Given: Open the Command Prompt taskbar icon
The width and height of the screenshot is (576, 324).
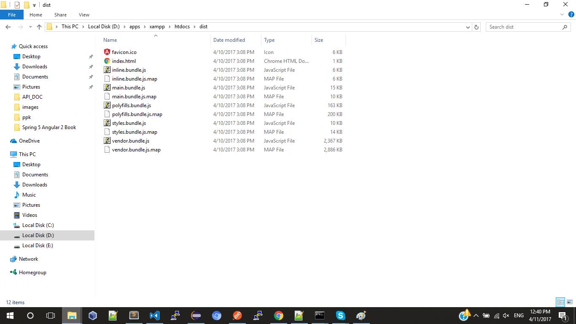Looking at the screenshot, I should click(x=320, y=316).
